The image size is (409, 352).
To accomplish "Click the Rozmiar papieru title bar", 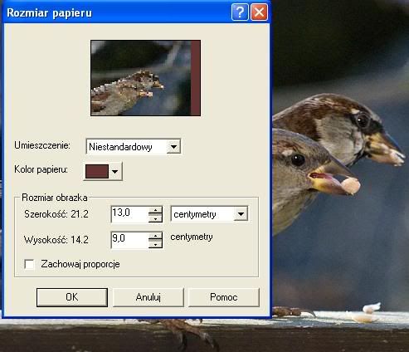I will click(116, 12).
